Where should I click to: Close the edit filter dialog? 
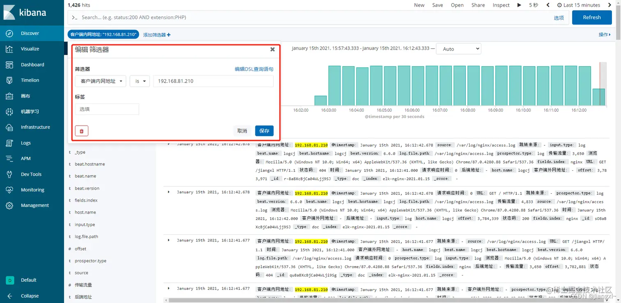[272, 49]
